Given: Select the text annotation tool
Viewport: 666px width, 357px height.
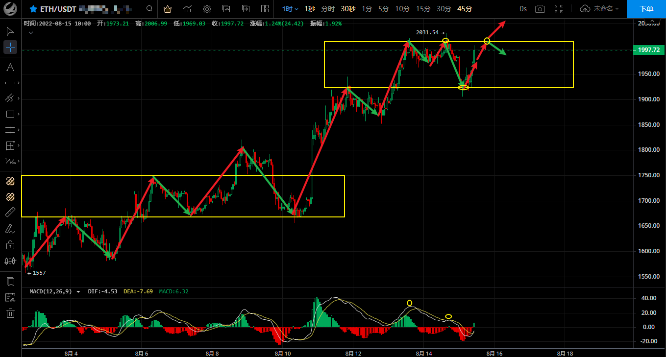Looking at the screenshot, I should (10, 67).
